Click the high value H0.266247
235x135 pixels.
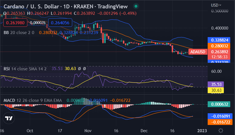[38, 13]
